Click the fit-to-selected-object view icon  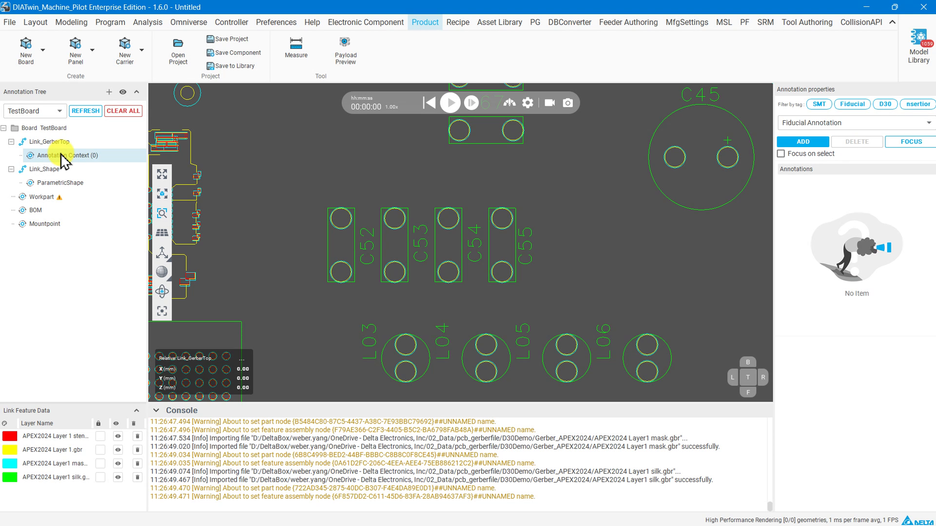click(x=162, y=194)
